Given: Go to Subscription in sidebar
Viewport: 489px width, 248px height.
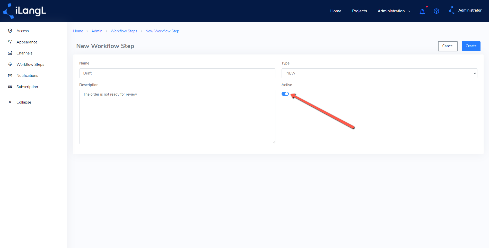Looking at the screenshot, I should click(27, 87).
